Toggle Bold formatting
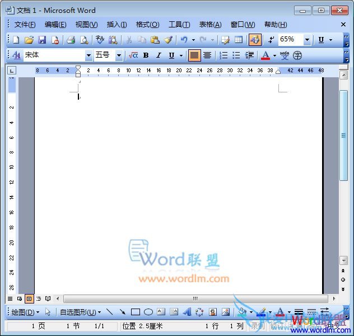Screen dimensions: 354x336 146,55
